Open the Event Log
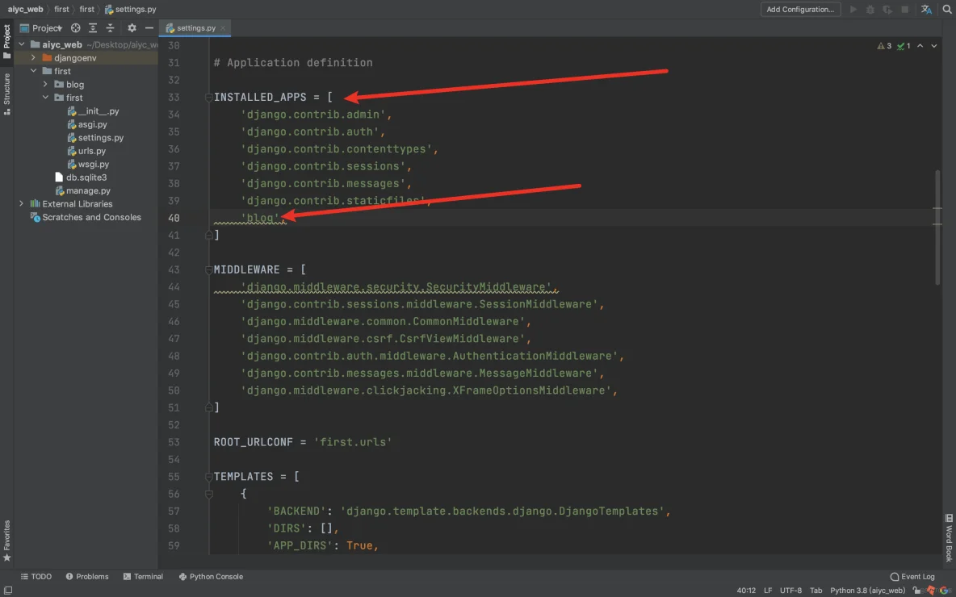 pos(912,576)
